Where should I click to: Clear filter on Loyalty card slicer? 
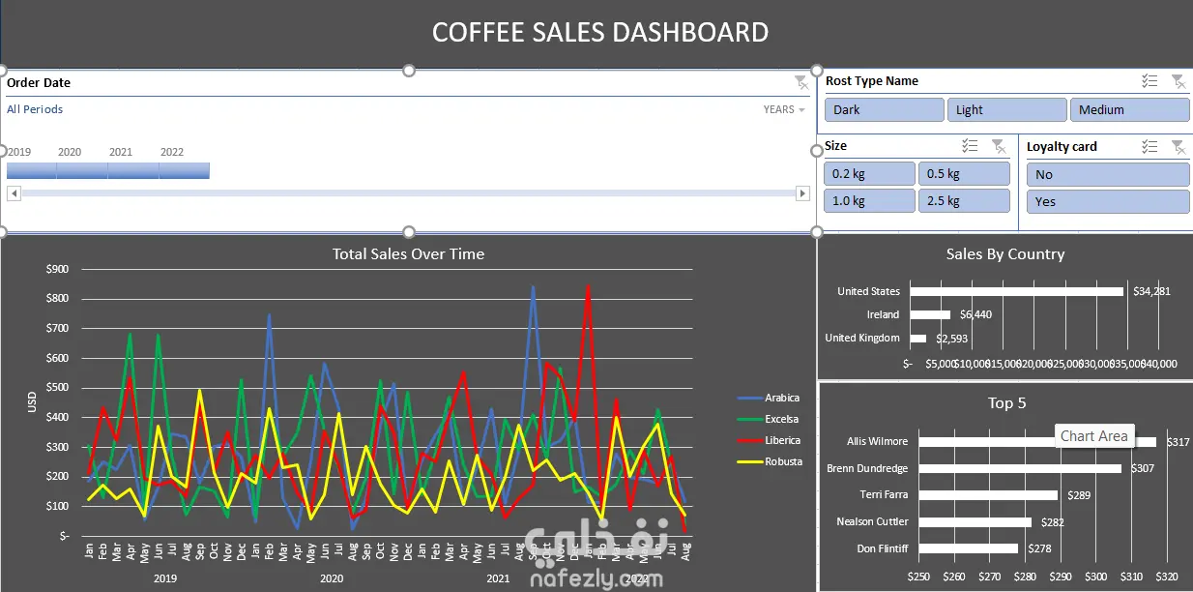[x=1178, y=146]
